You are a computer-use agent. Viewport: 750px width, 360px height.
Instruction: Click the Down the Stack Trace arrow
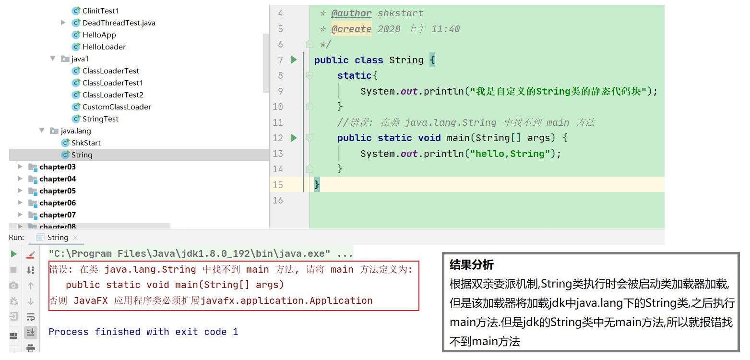[x=31, y=301]
